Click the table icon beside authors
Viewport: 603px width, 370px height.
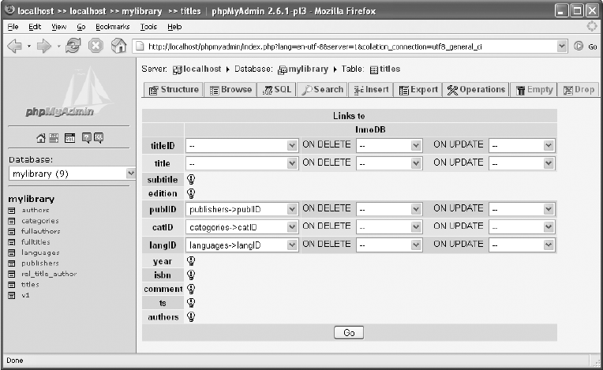(12, 211)
